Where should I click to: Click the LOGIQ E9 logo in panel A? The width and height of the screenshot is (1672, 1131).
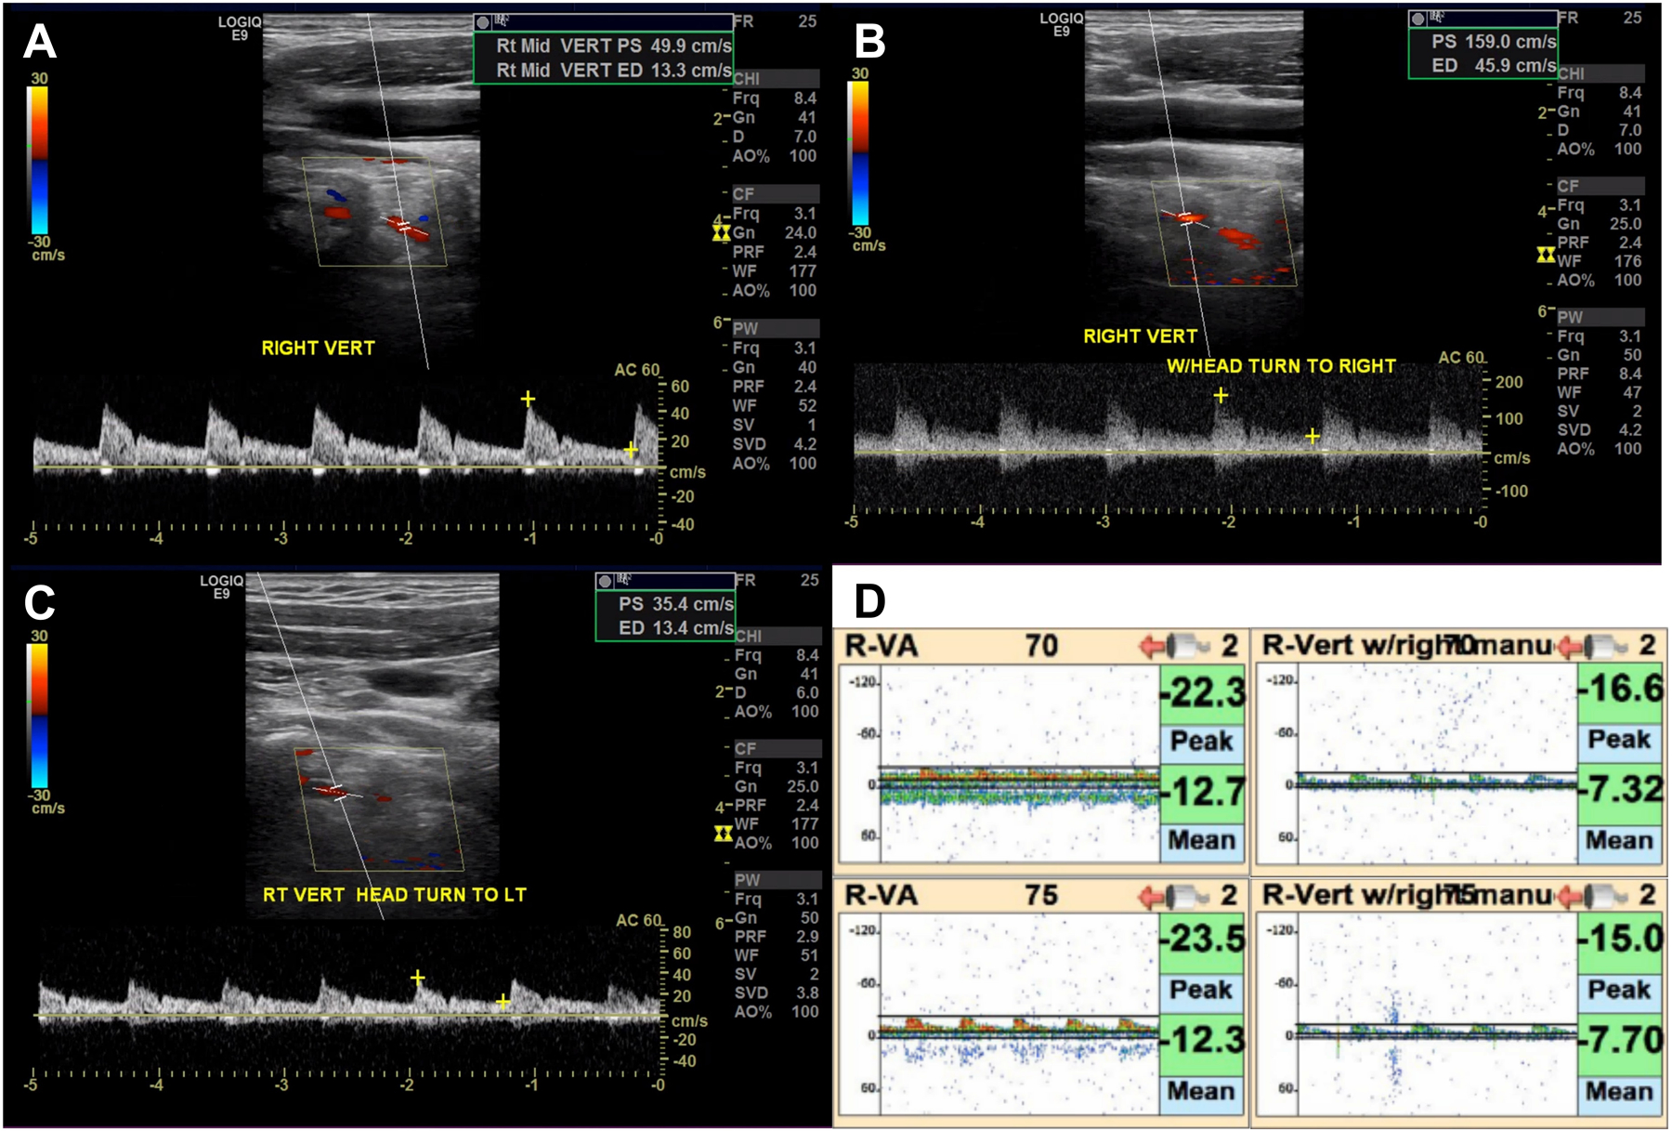click(240, 28)
